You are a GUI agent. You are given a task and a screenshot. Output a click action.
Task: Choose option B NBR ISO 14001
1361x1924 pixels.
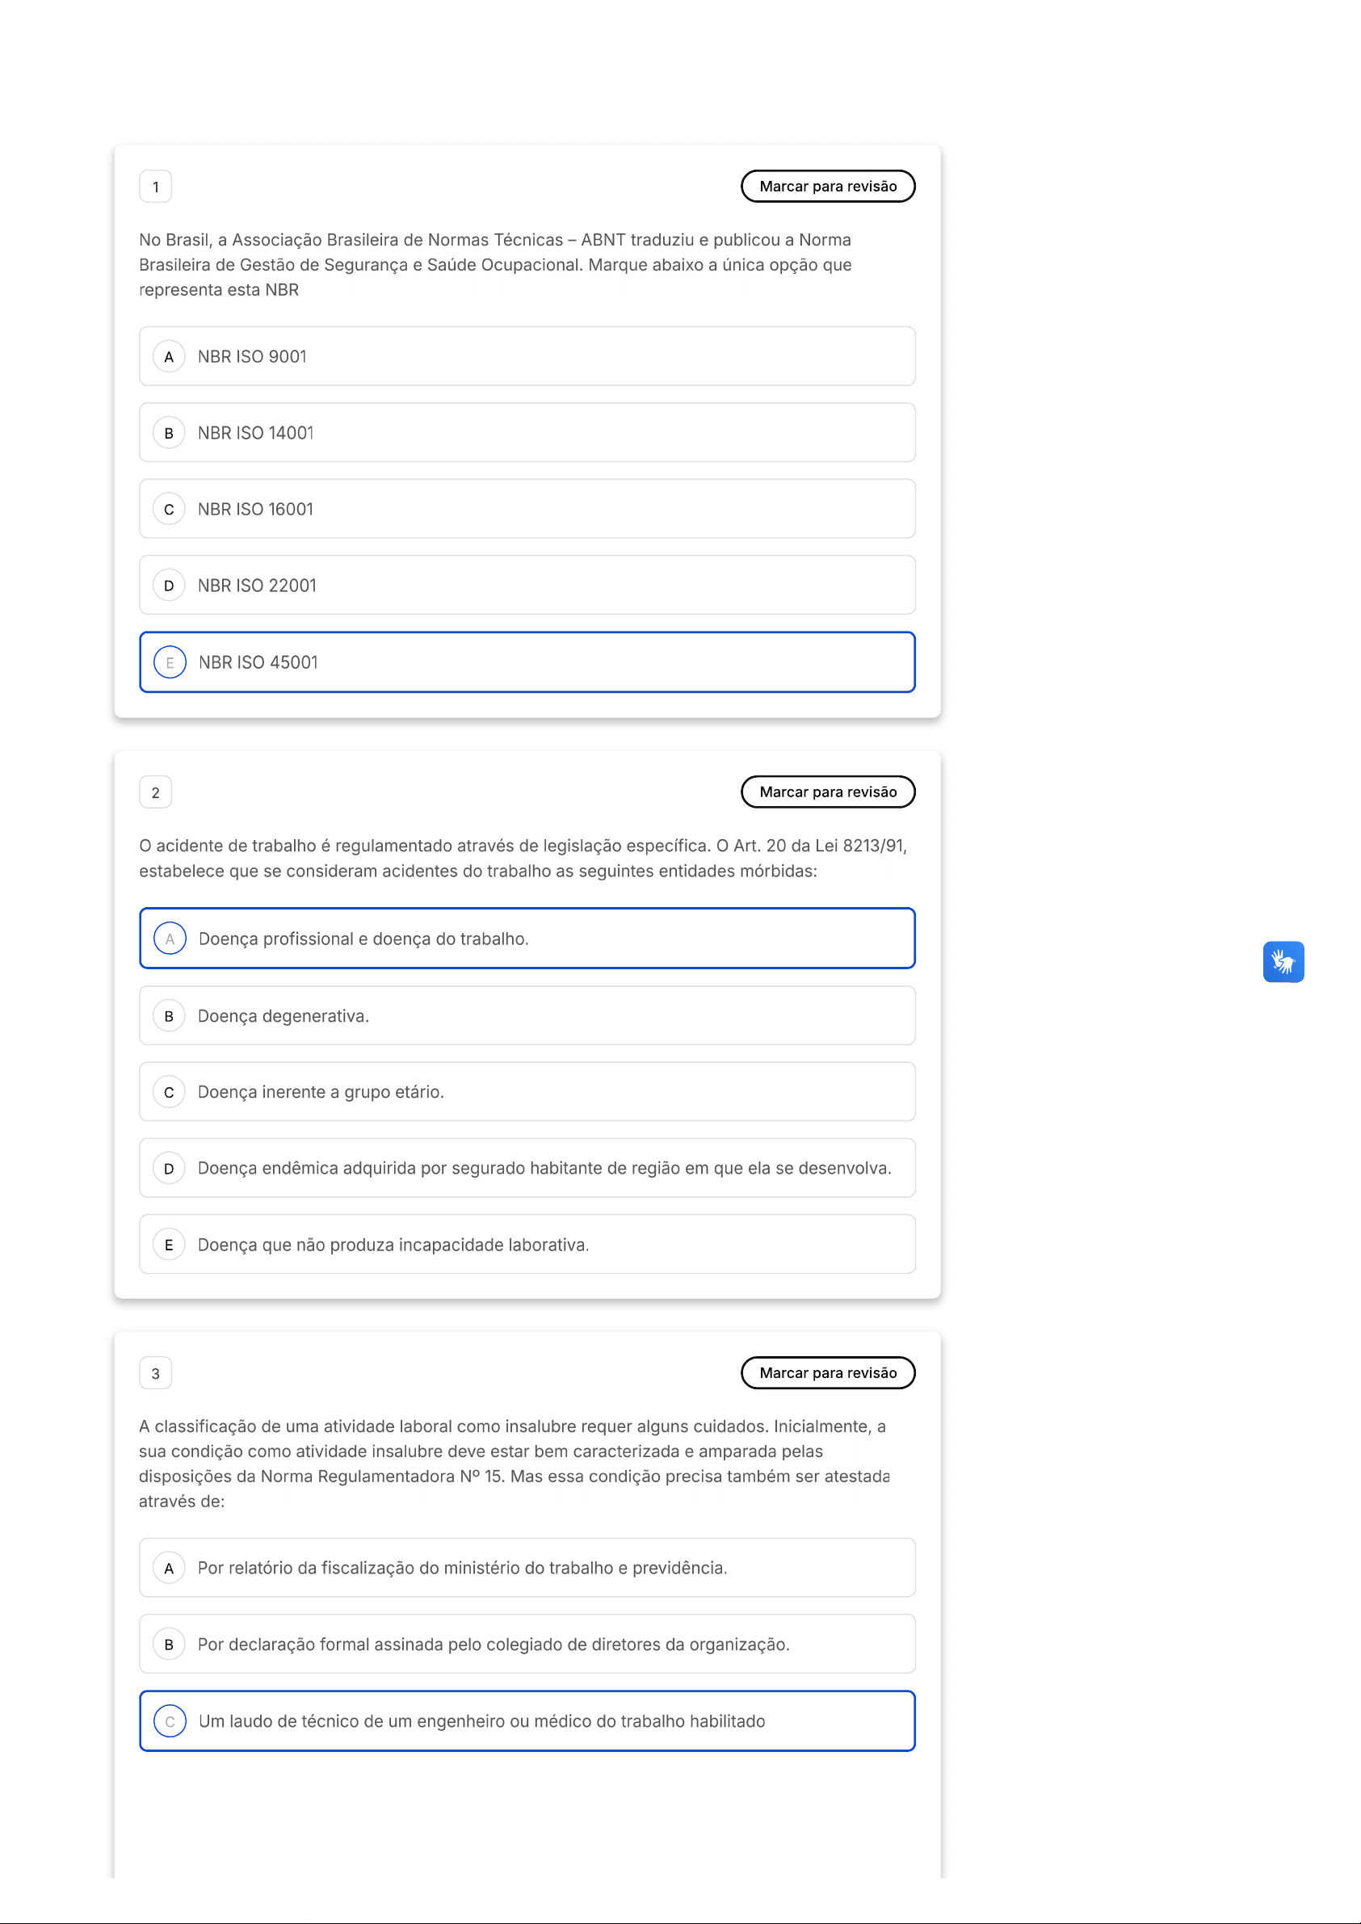(x=527, y=432)
